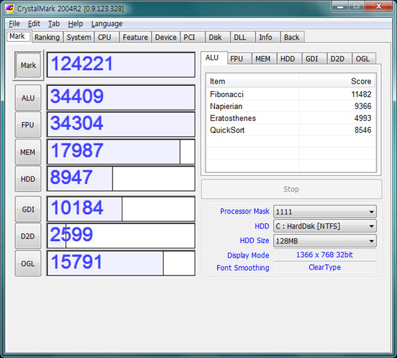Launch the MEM benchmark test
Screen dimensions: 397x358
pos(28,152)
